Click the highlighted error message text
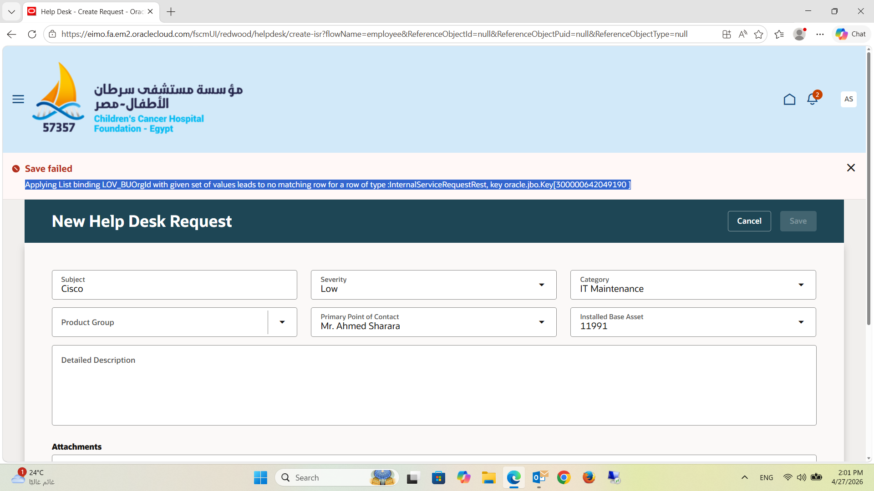The height and width of the screenshot is (491, 874). point(328,185)
